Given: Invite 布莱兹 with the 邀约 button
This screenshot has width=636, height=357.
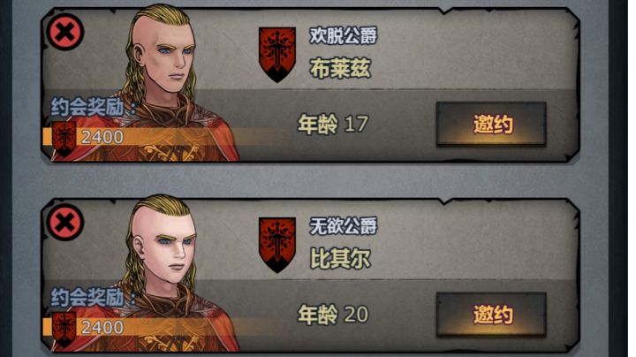Looking at the screenshot, I should click(491, 124).
